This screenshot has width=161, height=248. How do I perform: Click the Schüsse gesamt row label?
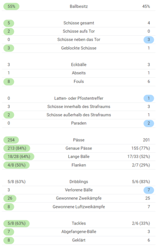79,23
